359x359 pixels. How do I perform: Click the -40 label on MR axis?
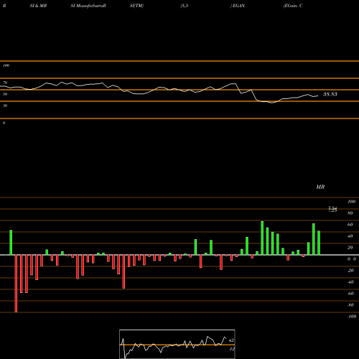click(350, 282)
